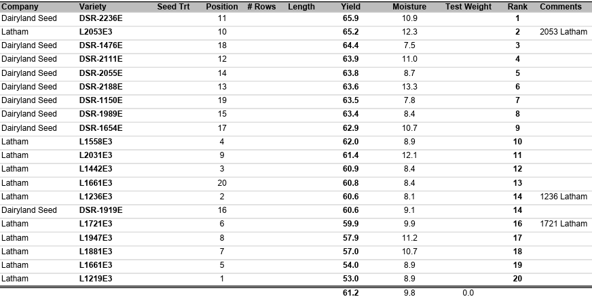
Task: Select the 1721 Latham comment cell
Action: point(563,224)
